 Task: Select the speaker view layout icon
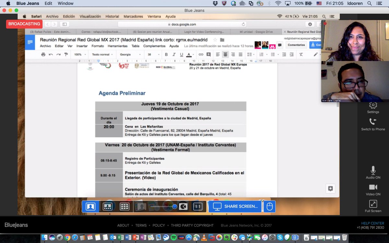coord(90,206)
